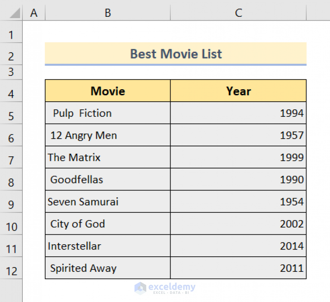Click the Select All corner triangle
Screen dimensions: 330x302
[x=15, y=13]
